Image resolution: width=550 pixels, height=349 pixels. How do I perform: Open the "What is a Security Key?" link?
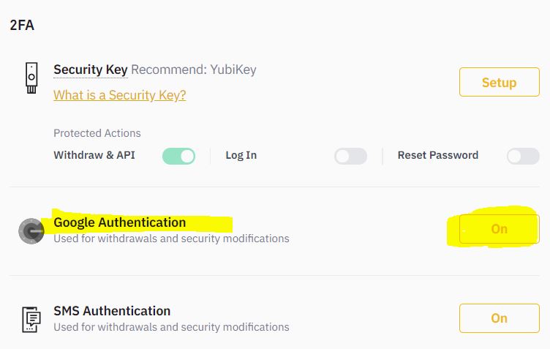click(x=119, y=95)
